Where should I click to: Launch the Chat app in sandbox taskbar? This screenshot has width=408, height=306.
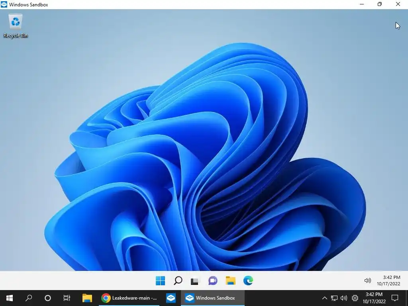pyautogui.click(x=213, y=280)
